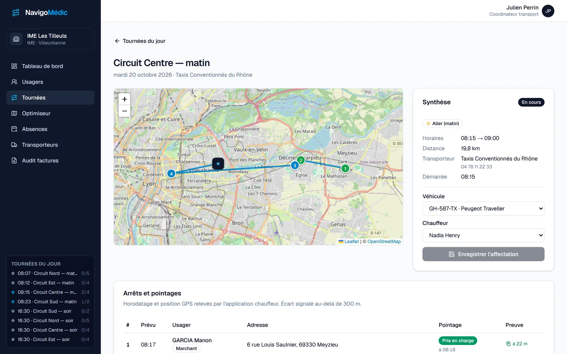Open 16:30 Circuit Centre soir tour
567x354 pixels.
pyautogui.click(x=50, y=330)
